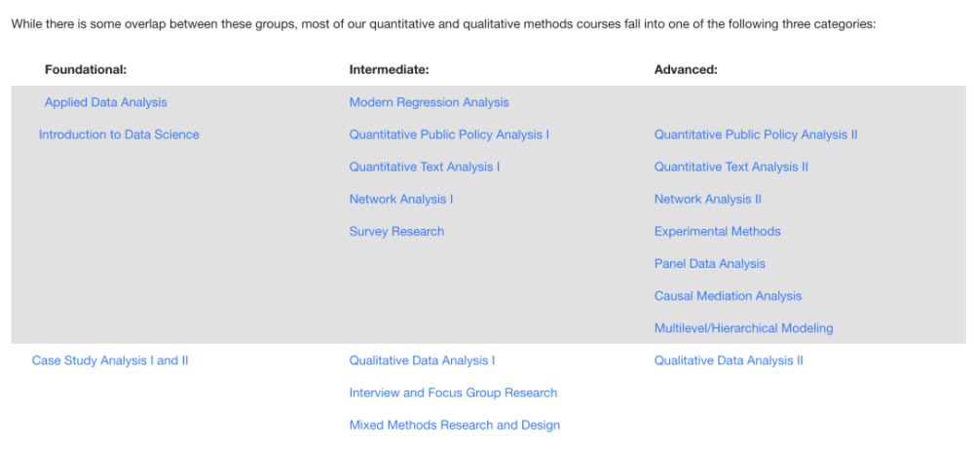This screenshot has height=451, width=974.
Task: Select Quantitative Text Analysis II link
Action: (x=731, y=167)
